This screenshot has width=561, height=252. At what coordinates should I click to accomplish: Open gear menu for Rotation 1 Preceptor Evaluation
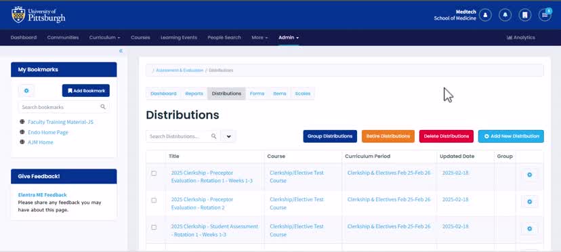[530, 175]
